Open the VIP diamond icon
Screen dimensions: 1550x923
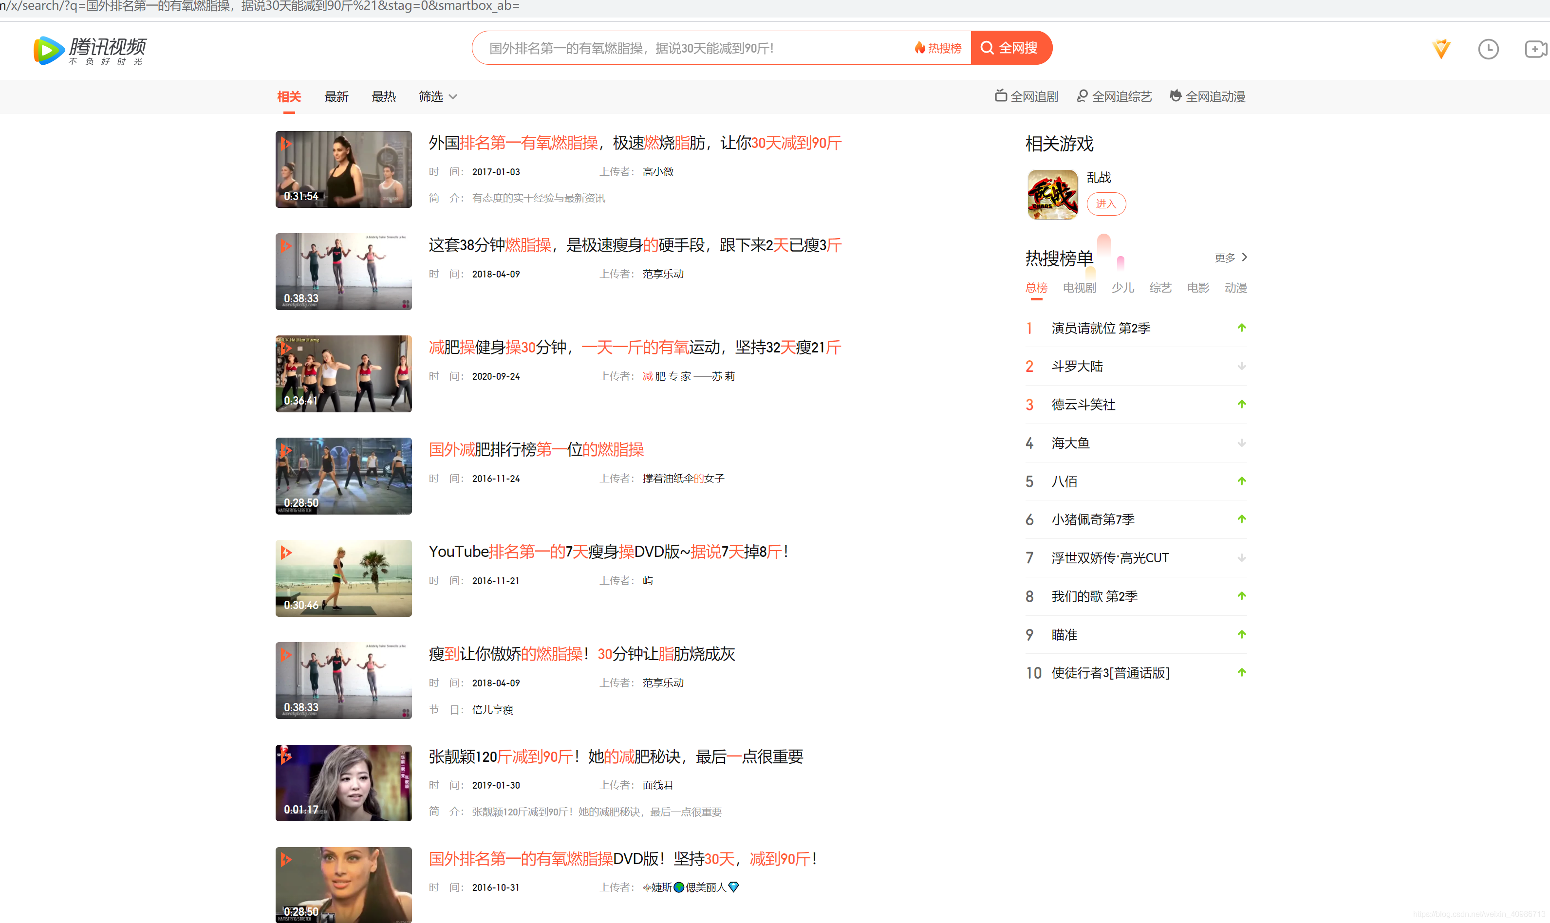1440,49
